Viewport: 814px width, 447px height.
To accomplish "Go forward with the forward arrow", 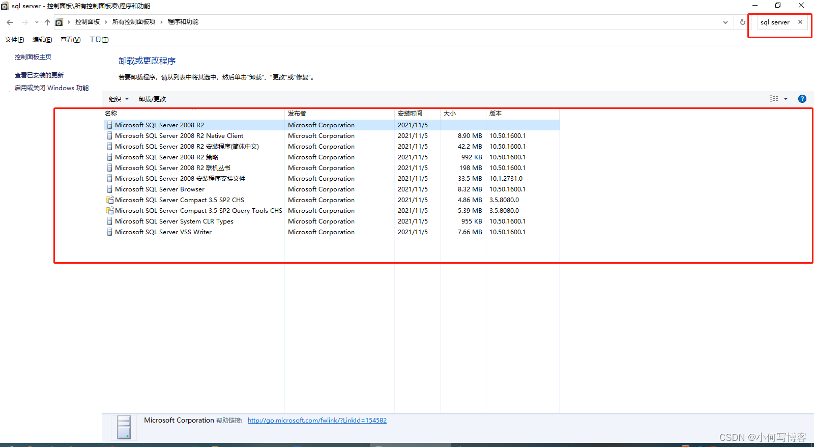I will [x=24, y=22].
